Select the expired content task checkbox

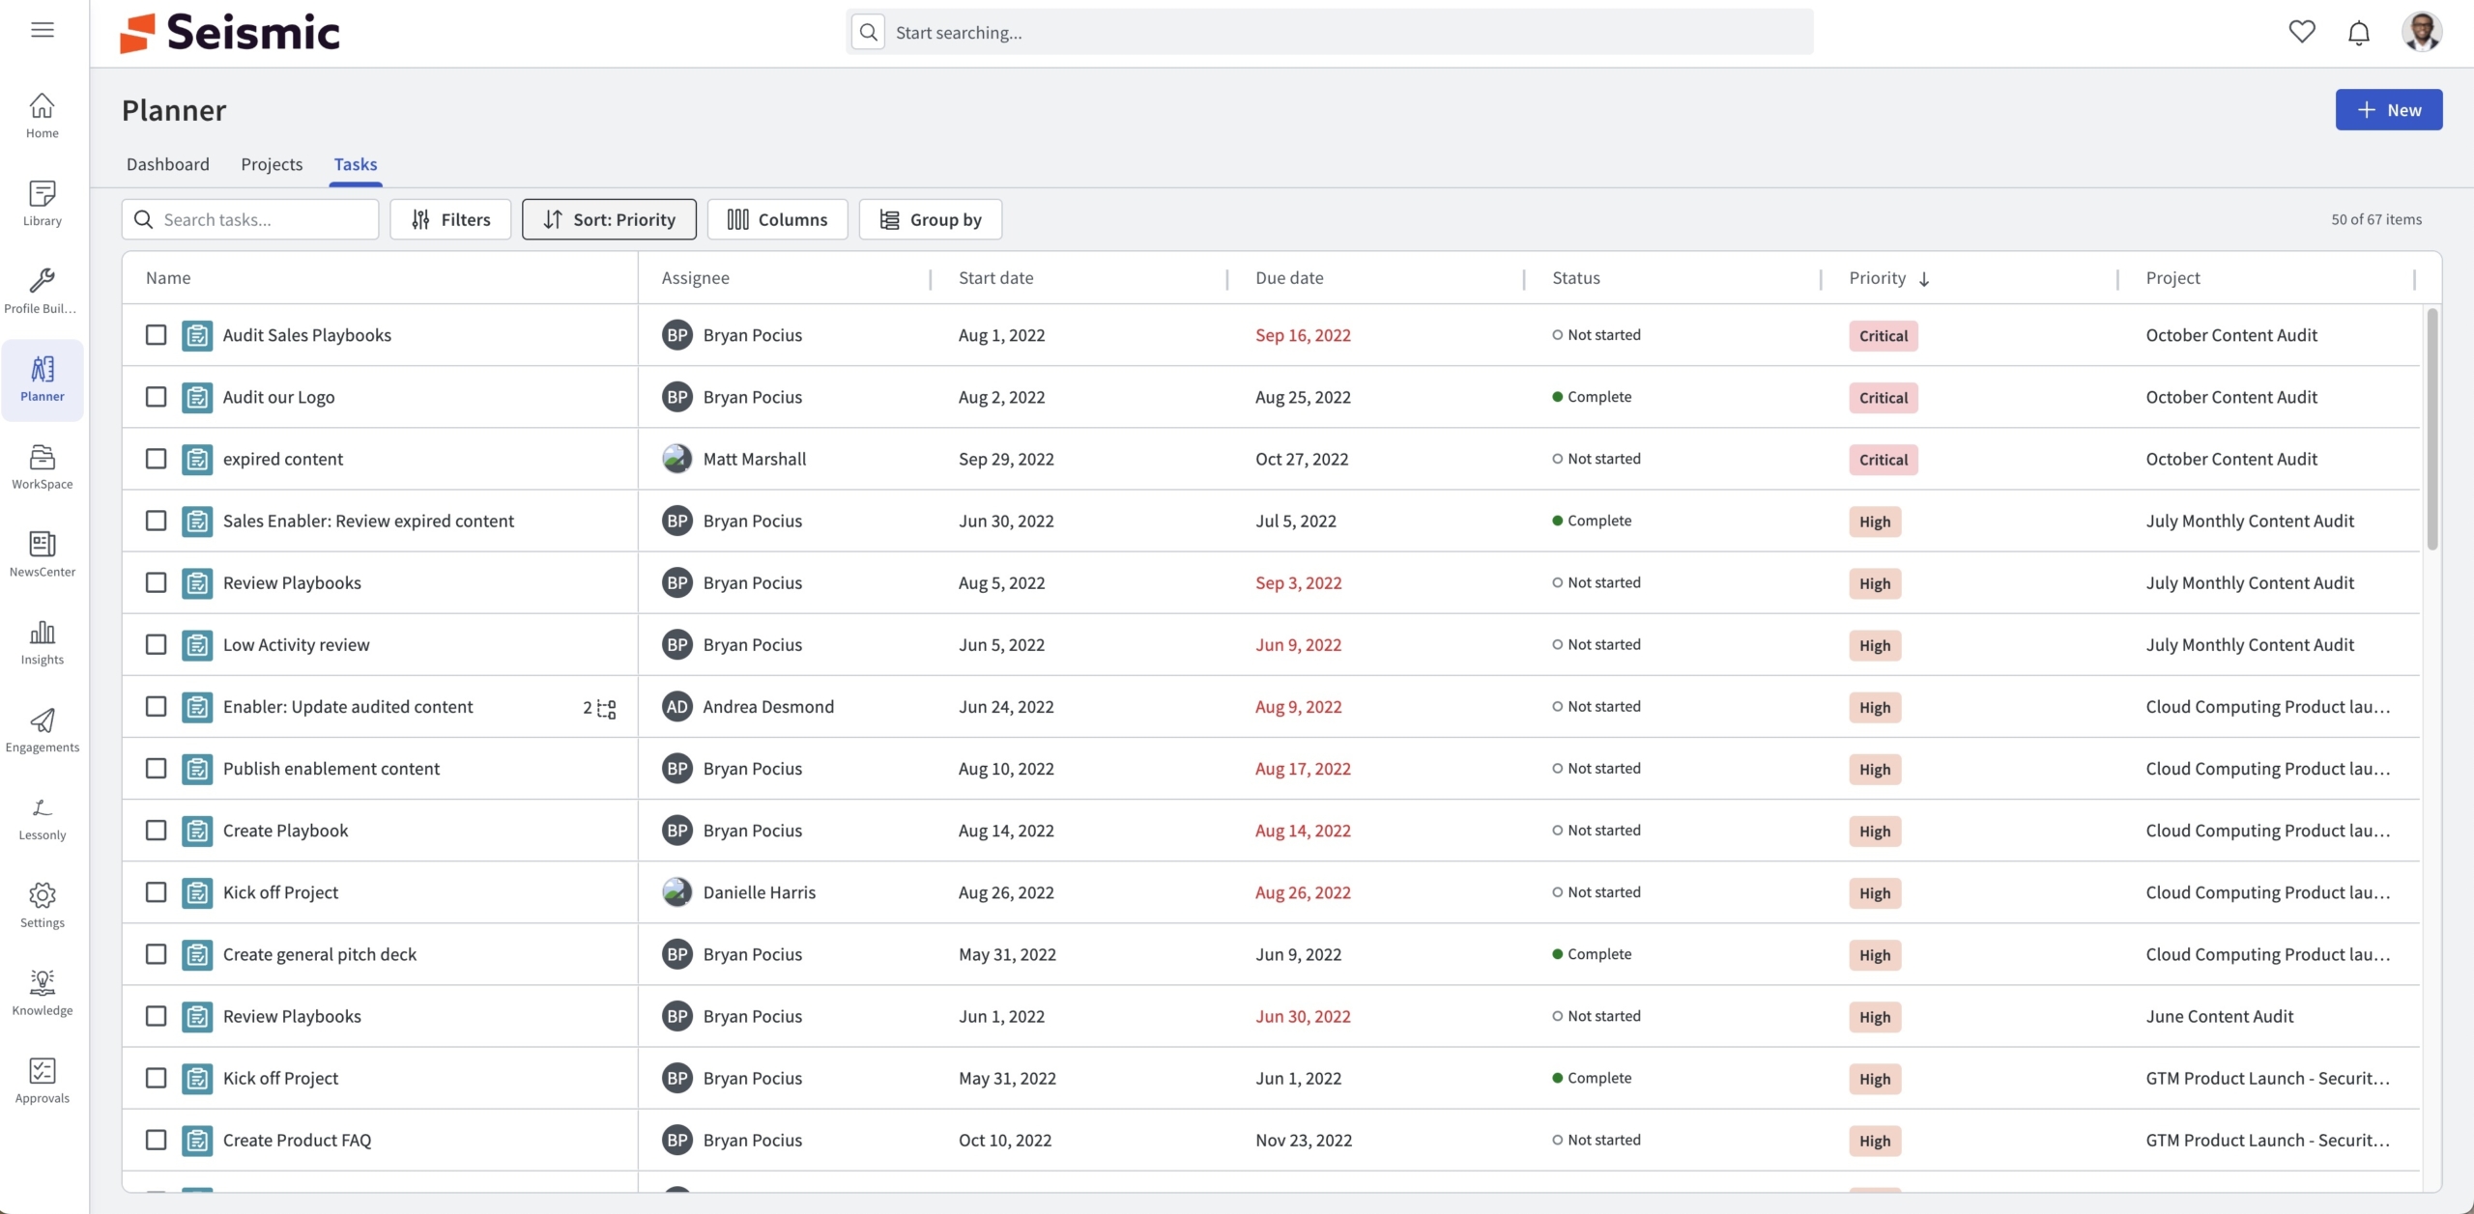click(156, 459)
